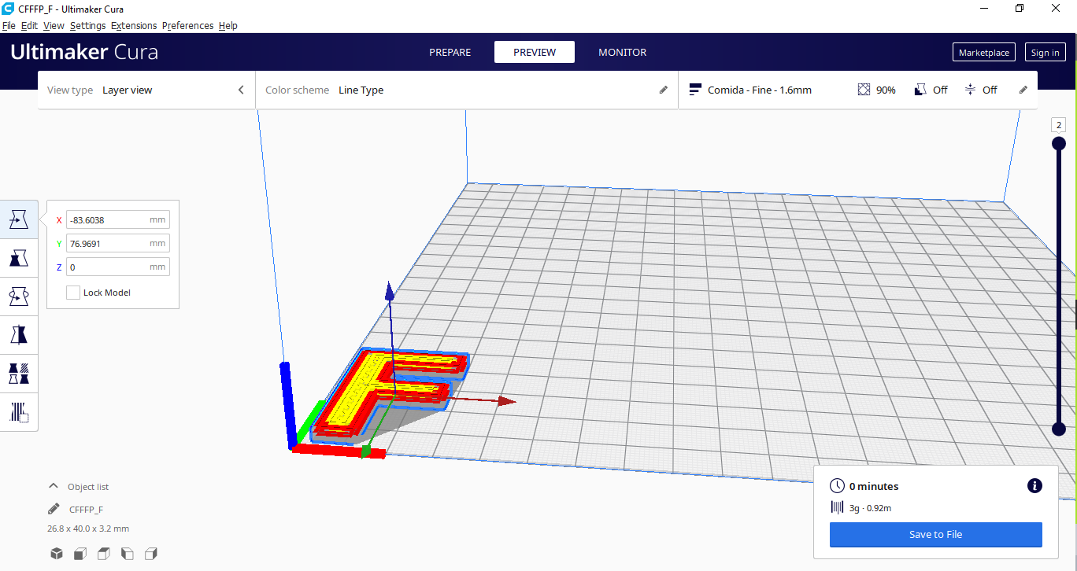Collapse the view type panel chevron
This screenshot has width=1077, height=571.
click(241, 90)
